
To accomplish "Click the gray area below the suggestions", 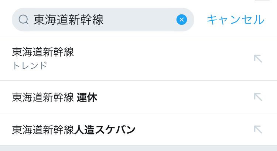I will (x=138, y=148).
